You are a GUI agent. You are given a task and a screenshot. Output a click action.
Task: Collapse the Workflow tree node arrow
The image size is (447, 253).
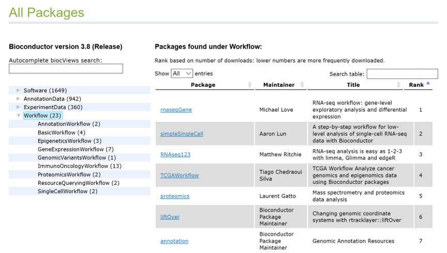click(x=18, y=116)
